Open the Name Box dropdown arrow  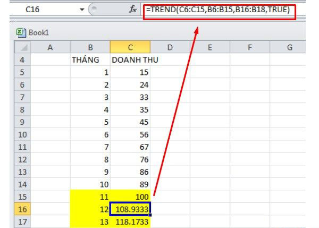coord(81,10)
